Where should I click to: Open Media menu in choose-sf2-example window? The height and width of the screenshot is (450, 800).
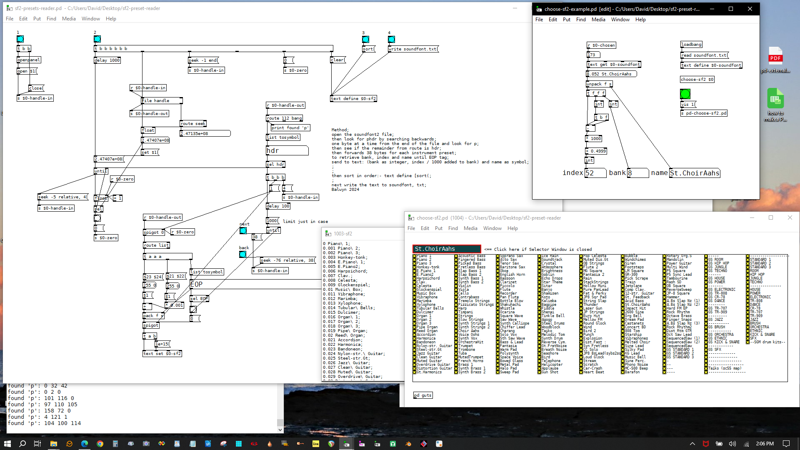pyautogui.click(x=598, y=20)
